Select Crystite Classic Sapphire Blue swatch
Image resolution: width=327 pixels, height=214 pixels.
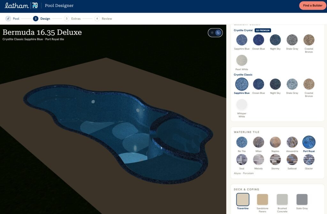242,84
